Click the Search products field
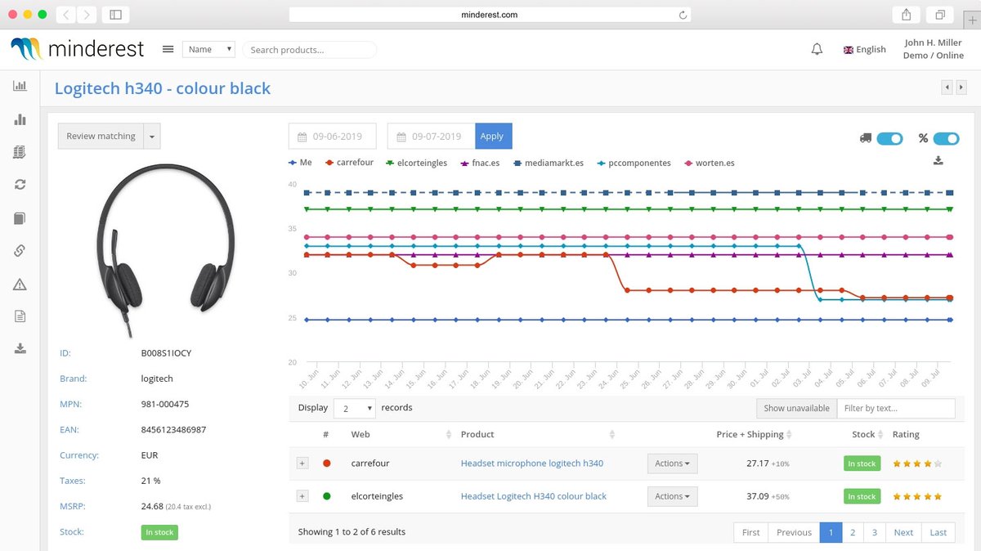Viewport: 981px width, 551px height. click(x=309, y=50)
